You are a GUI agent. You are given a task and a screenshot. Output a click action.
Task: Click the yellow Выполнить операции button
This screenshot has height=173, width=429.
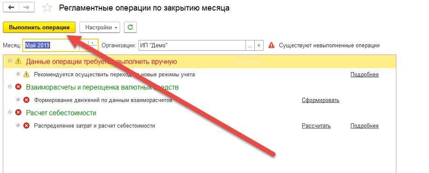coord(39,27)
